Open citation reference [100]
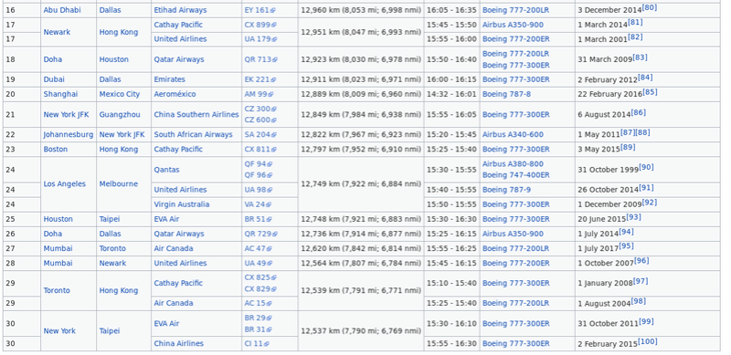 (x=648, y=341)
